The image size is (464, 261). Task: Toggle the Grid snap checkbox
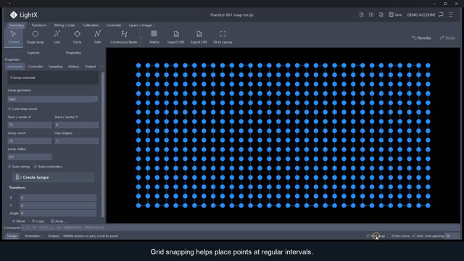pyautogui.click(x=368, y=236)
